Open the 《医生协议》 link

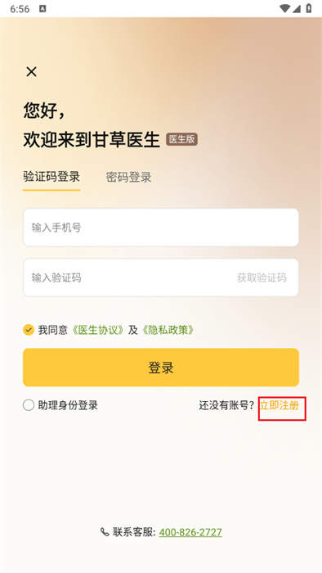(x=98, y=330)
